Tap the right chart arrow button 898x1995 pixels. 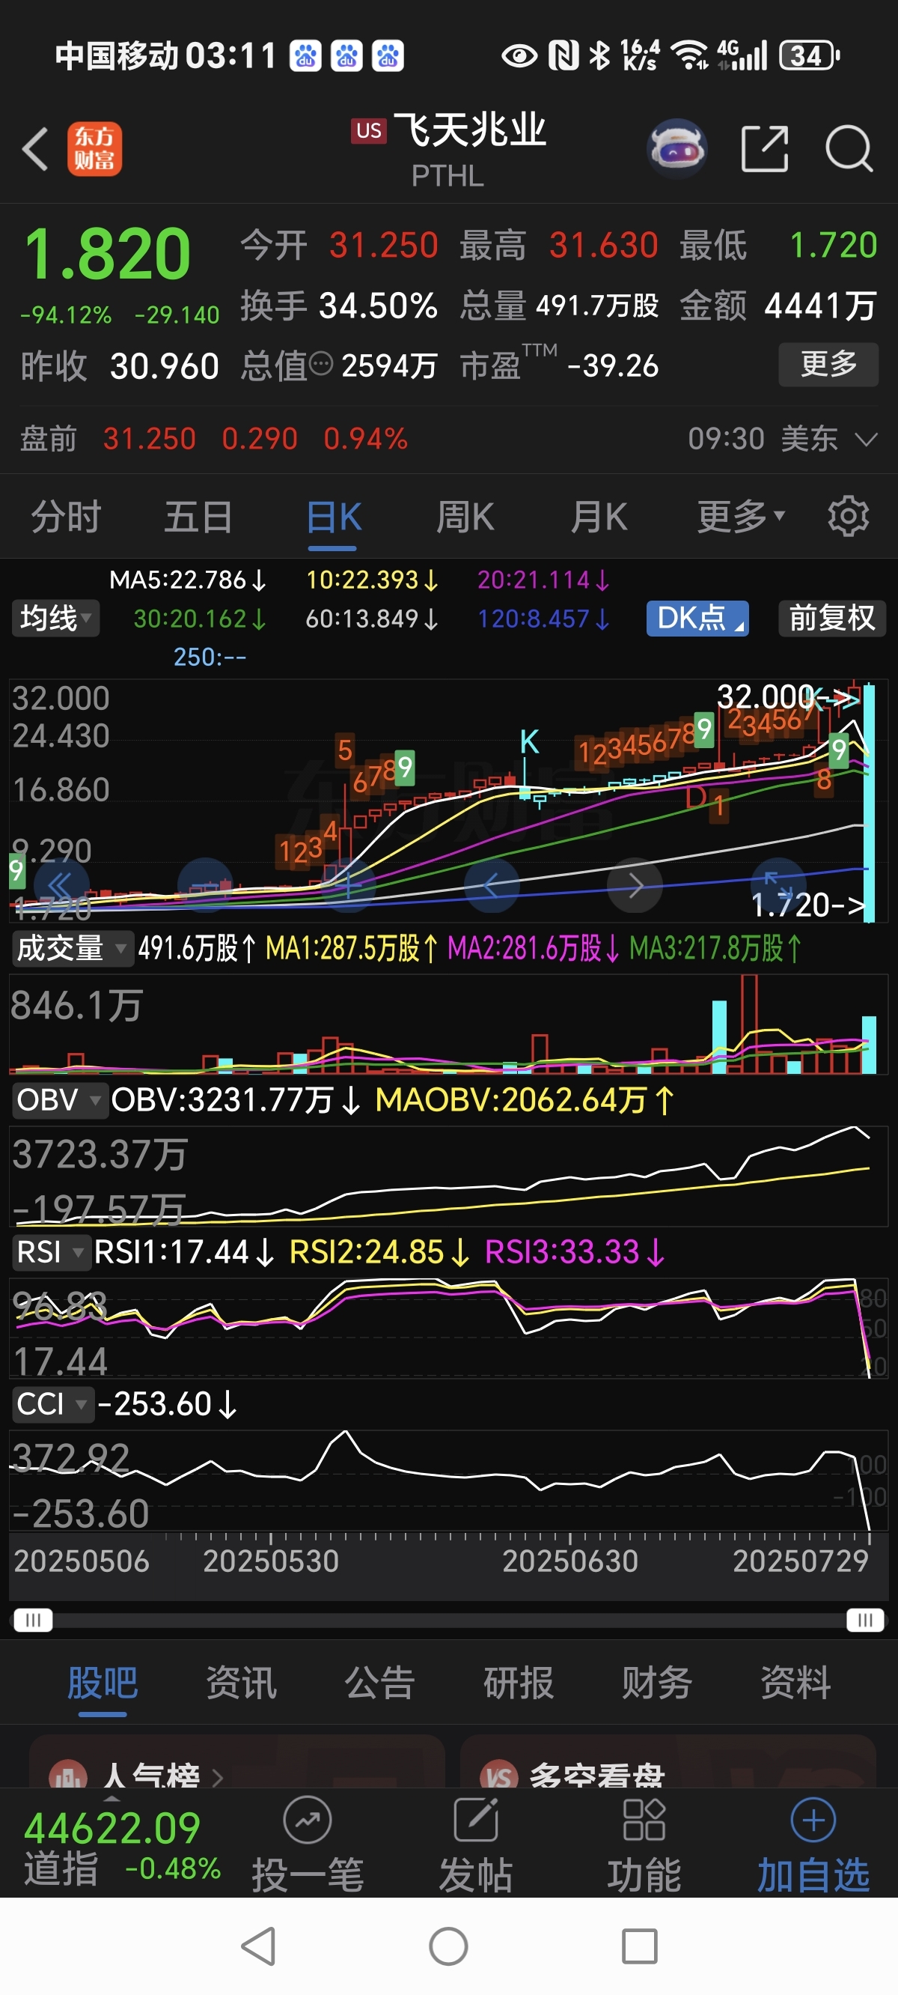635,885
